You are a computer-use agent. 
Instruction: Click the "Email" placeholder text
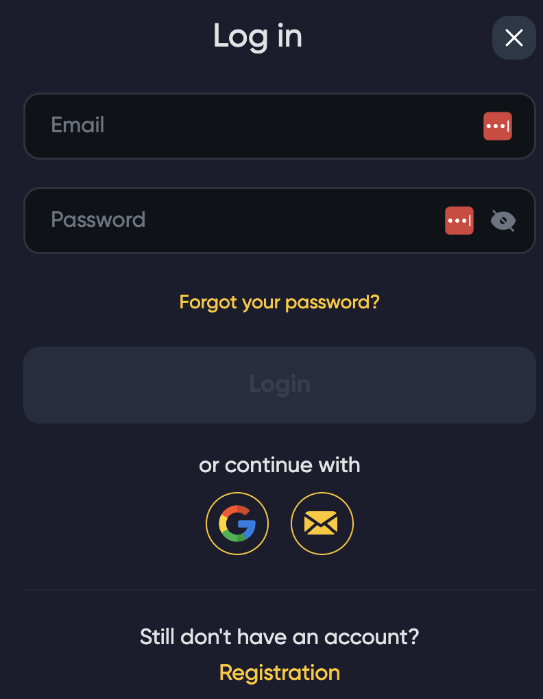(x=77, y=125)
